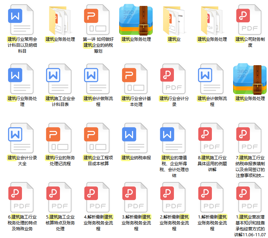Click file name 建筑行业的账务处理记流程

tap(60, 161)
